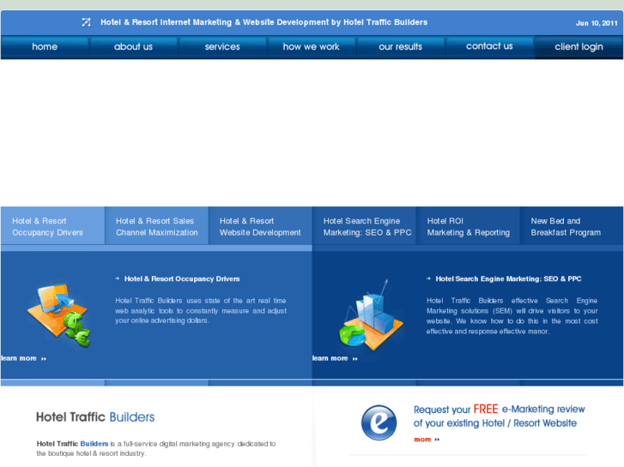Click the blue e-Marketing circle icon
The image size is (624, 467).
[379, 422]
